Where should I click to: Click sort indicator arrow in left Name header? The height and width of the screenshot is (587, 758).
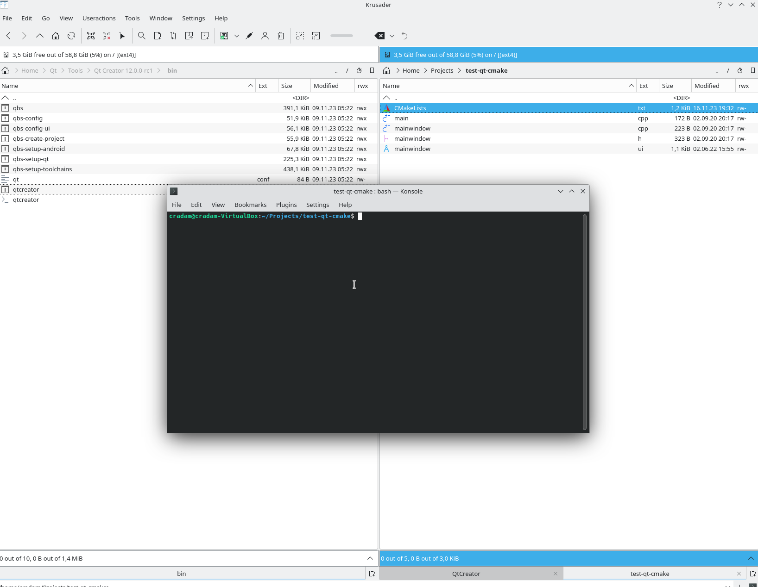(x=251, y=86)
